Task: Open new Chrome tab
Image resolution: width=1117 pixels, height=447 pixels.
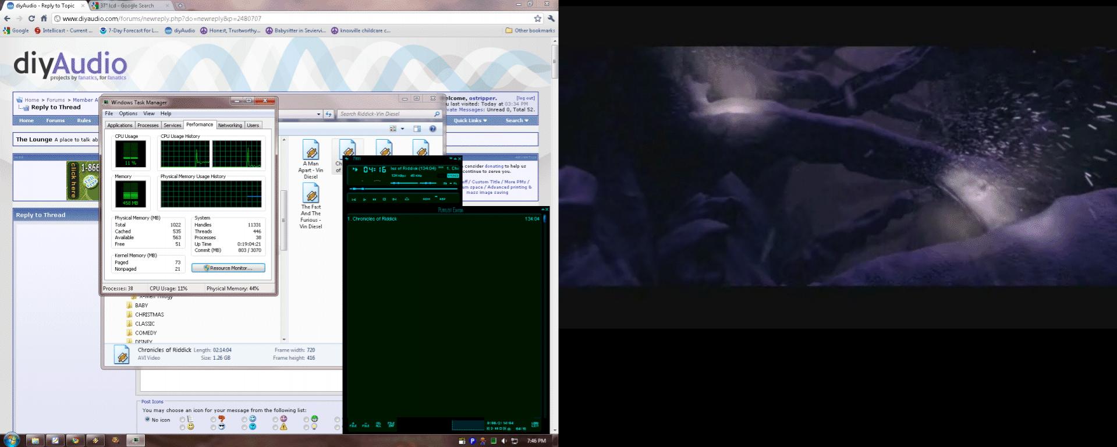Action: tap(180, 6)
